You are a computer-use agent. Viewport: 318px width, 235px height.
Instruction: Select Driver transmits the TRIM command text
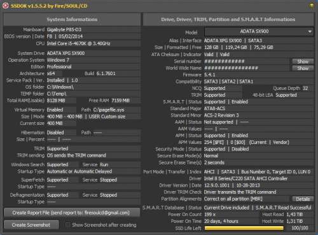(x=240, y=192)
